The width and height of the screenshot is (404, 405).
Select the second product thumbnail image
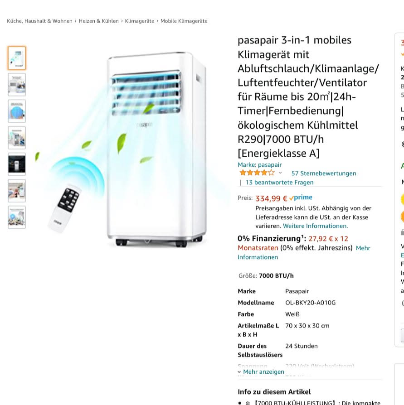pyautogui.click(x=17, y=84)
